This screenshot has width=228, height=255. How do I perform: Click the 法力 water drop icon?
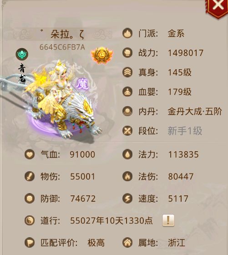coord(127,154)
